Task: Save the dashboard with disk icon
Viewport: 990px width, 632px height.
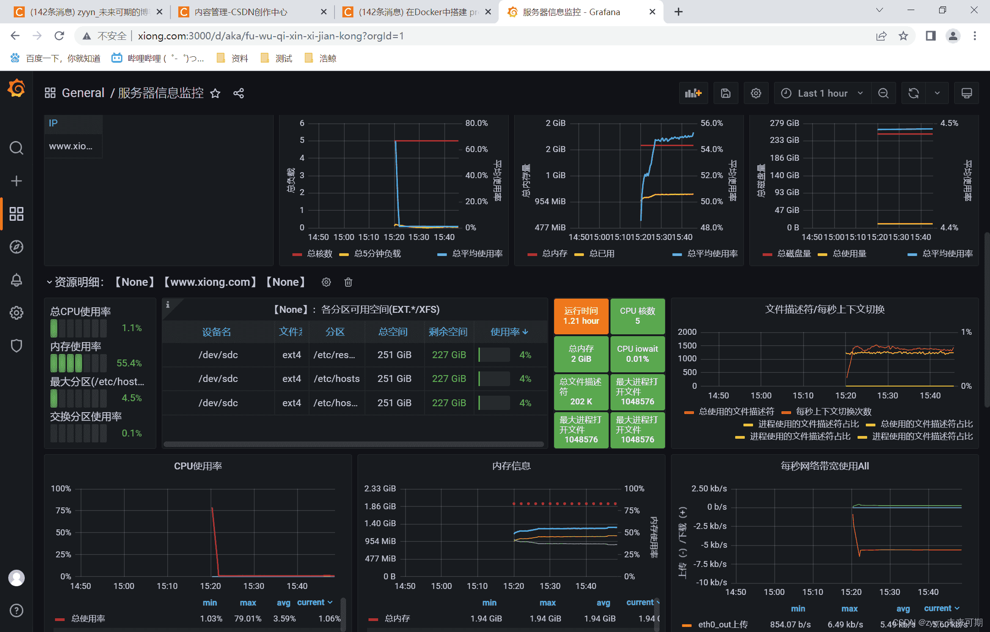Action: tap(726, 93)
